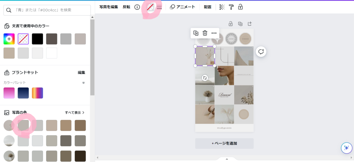
Task: Choose the dark charcoal-brown document swatch
Action: tap(52, 39)
